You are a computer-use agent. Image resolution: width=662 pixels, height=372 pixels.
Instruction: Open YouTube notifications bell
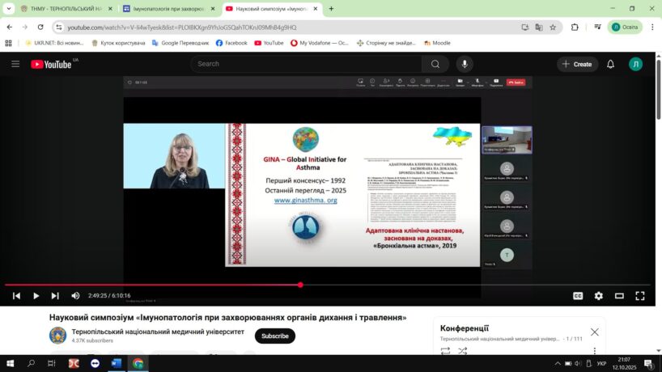coord(611,64)
